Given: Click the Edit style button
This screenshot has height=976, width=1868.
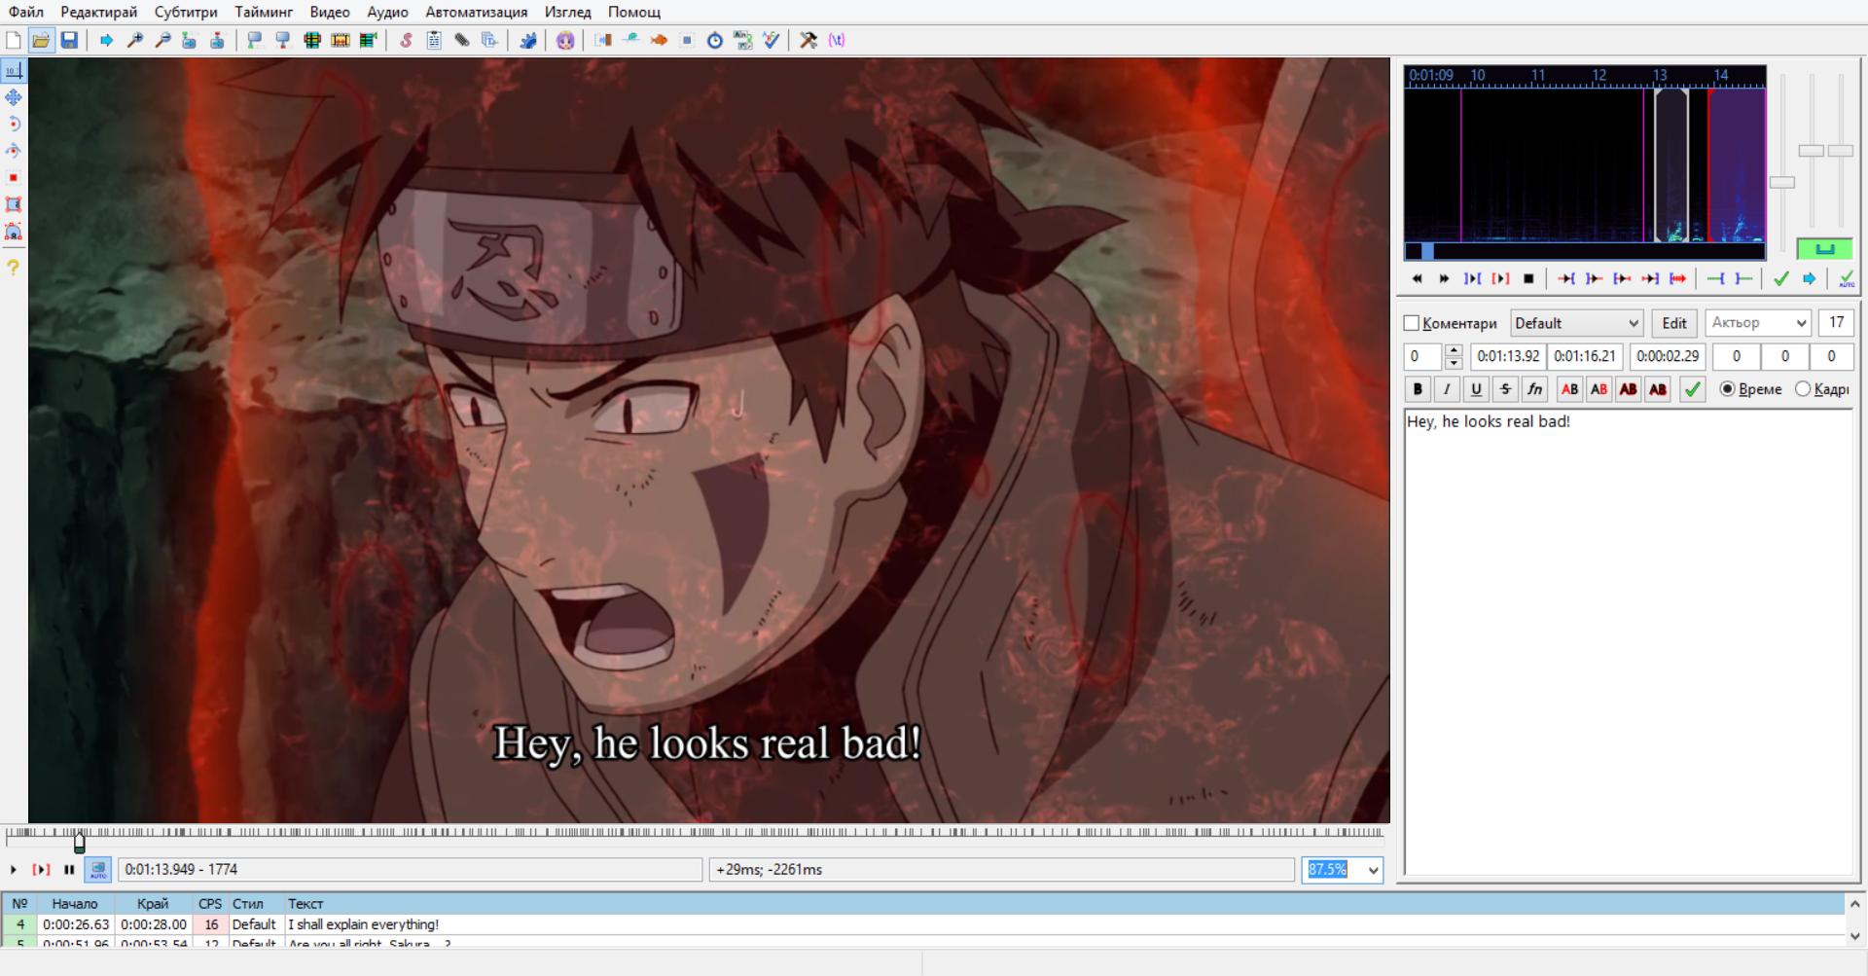Looking at the screenshot, I should coord(1674,323).
